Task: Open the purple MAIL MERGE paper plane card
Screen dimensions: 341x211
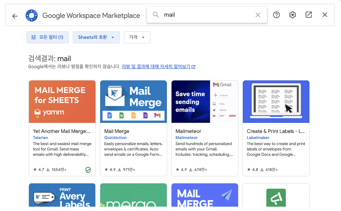Action: (x=205, y=195)
